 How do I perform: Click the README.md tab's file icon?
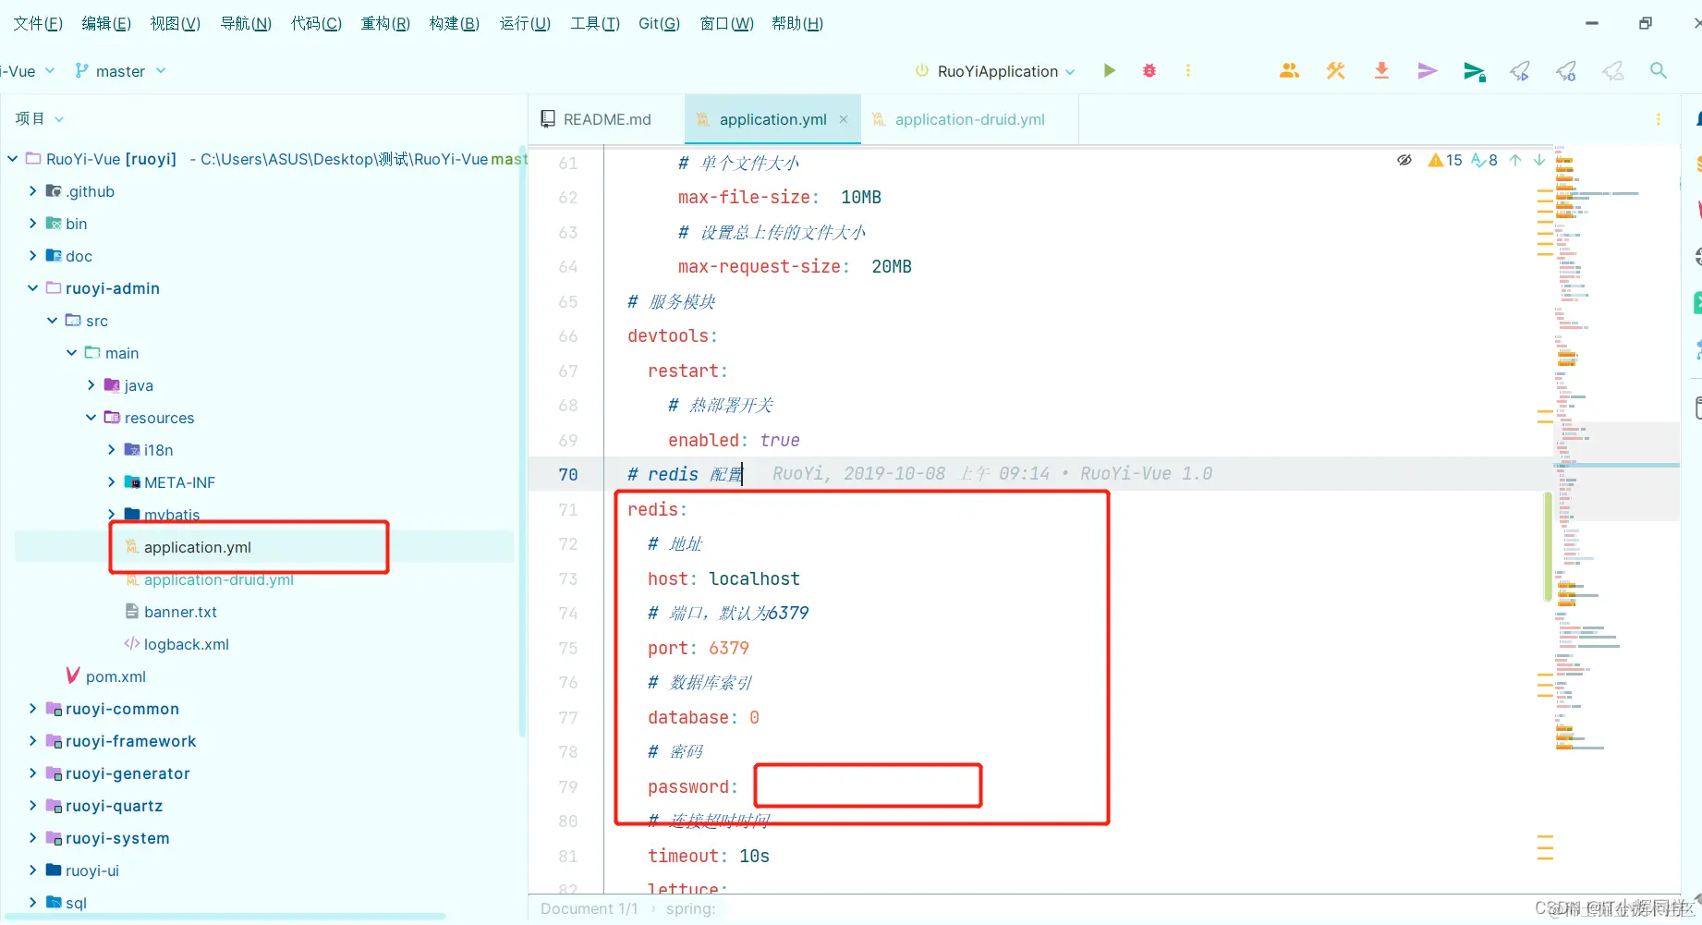548,119
